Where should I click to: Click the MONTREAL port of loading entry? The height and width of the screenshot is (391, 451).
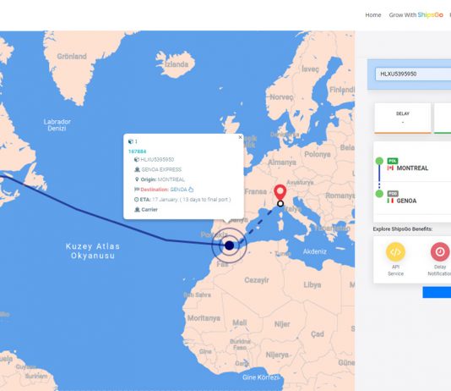point(412,168)
